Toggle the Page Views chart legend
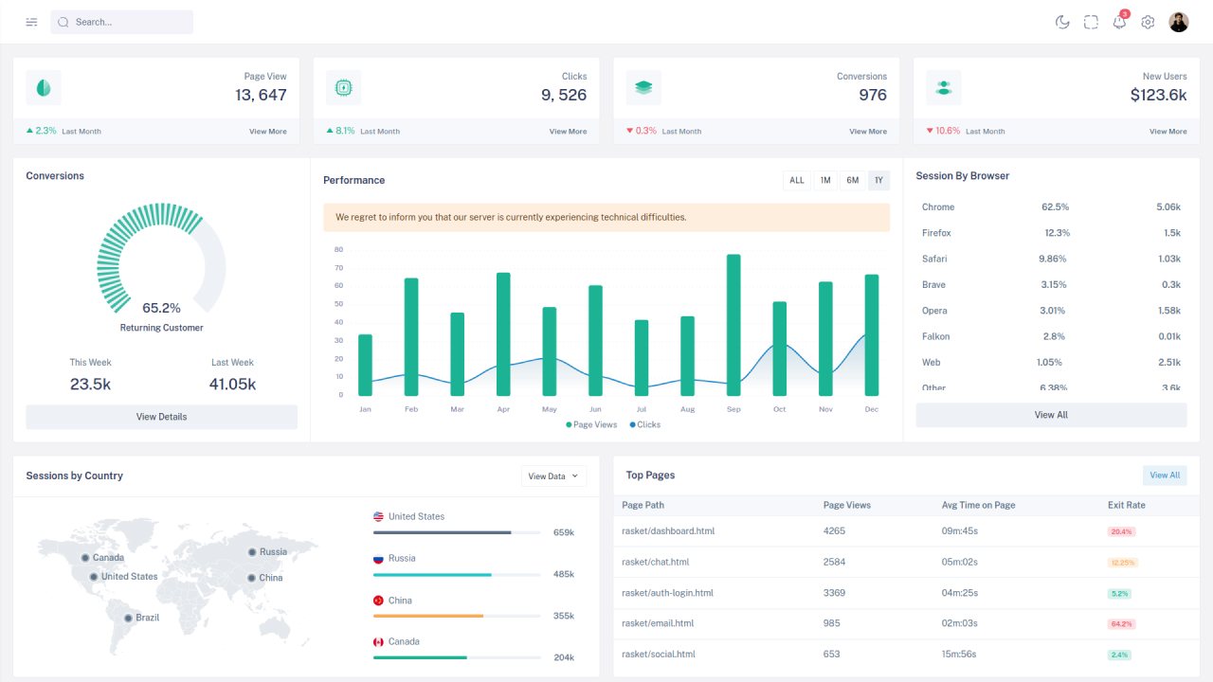1213x682 pixels. point(591,424)
